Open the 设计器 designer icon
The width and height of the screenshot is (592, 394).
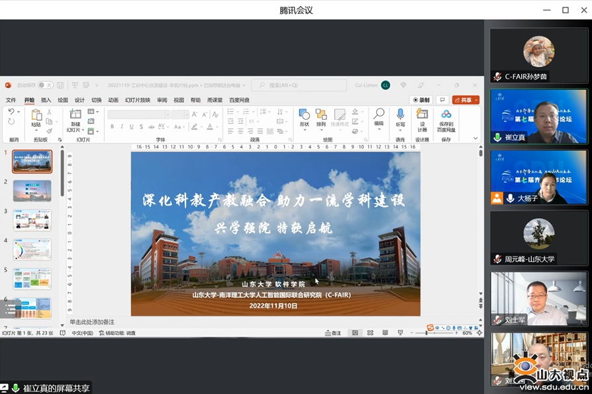tap(422, 115)
